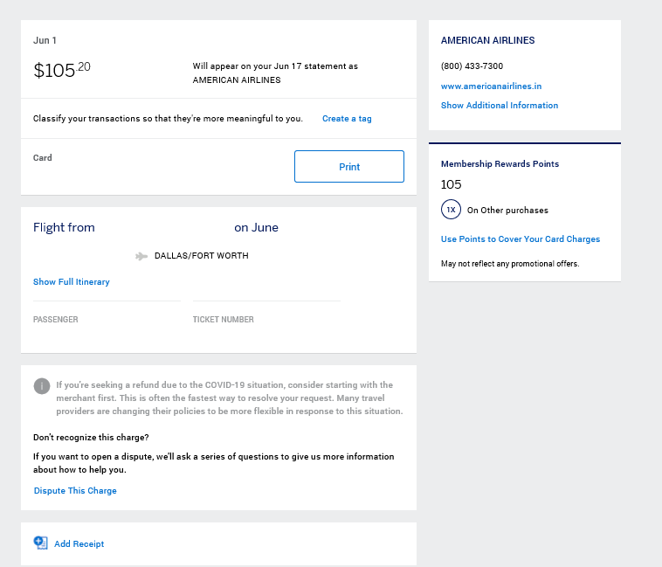The width and height of the screenshot is (662, 567).
Task: Click the Add Receipt icon
Action: pyautogui.click(x=40, y=543)
